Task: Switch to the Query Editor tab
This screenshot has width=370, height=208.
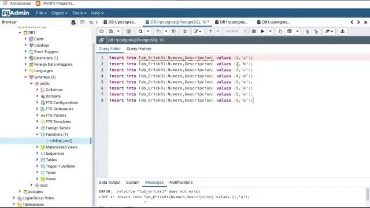Action: (x=110, y=49)
